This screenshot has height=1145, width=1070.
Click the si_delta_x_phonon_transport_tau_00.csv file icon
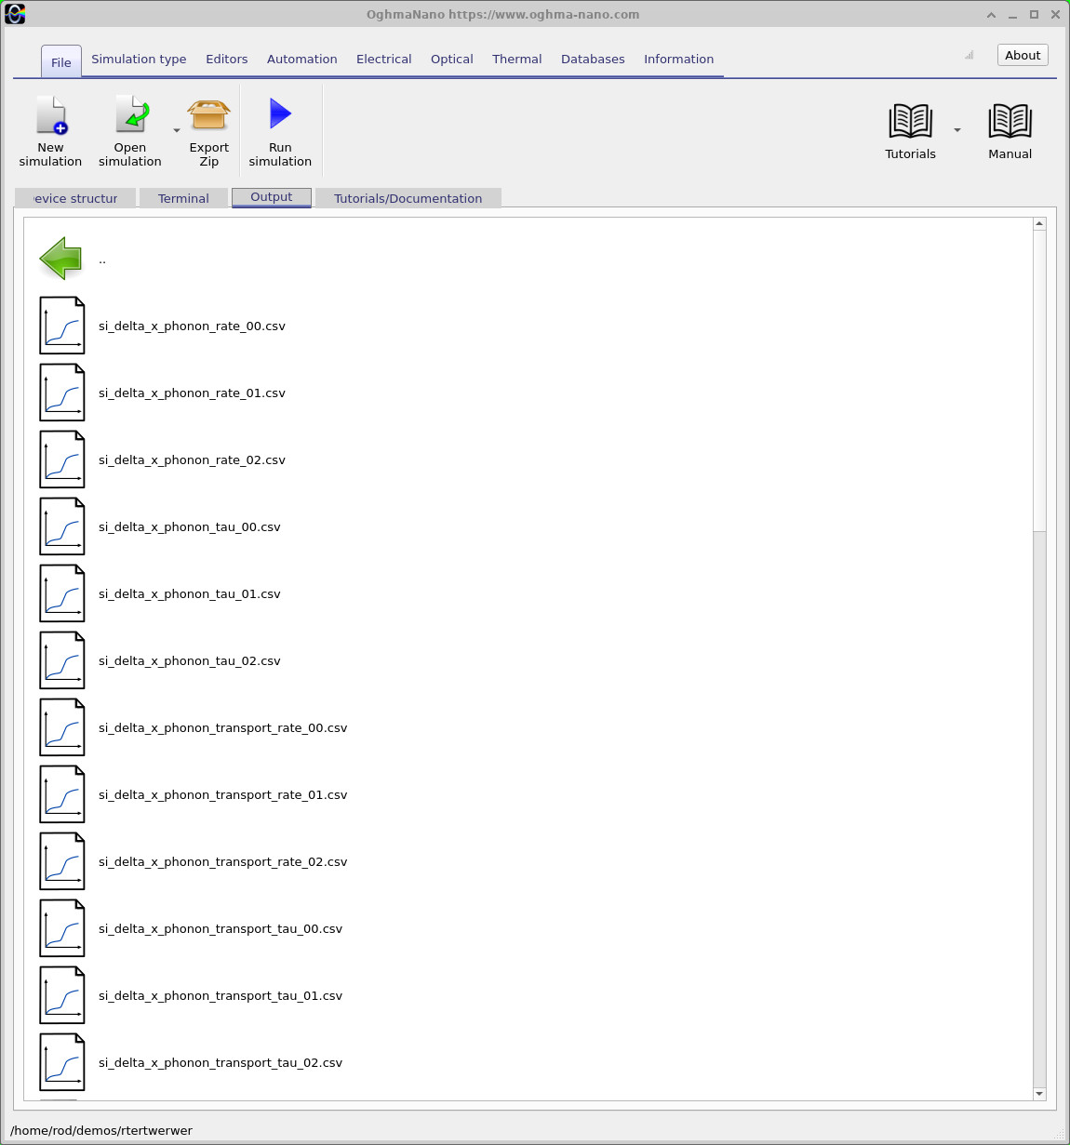[x=62, y=928]
